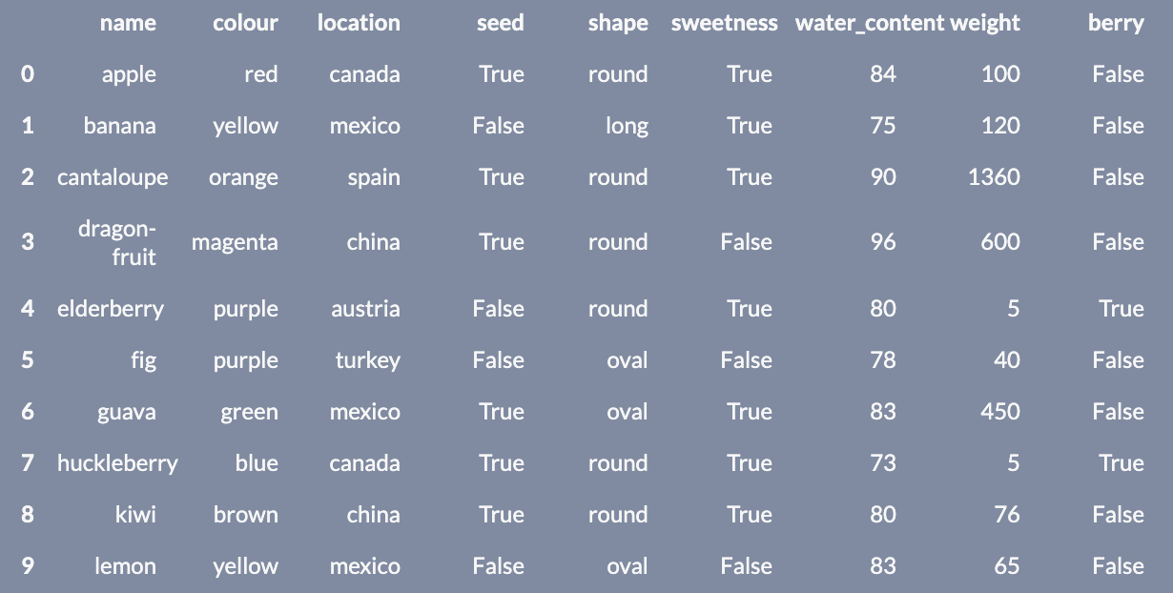Click row index 7 for huckleberry

tap(28, 463)
